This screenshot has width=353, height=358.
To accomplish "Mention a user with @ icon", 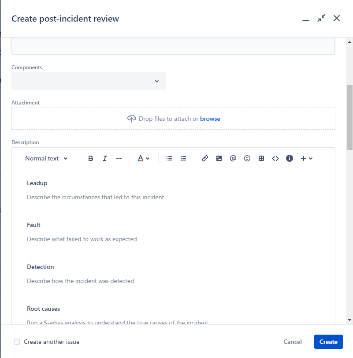I will coord(233,158).
